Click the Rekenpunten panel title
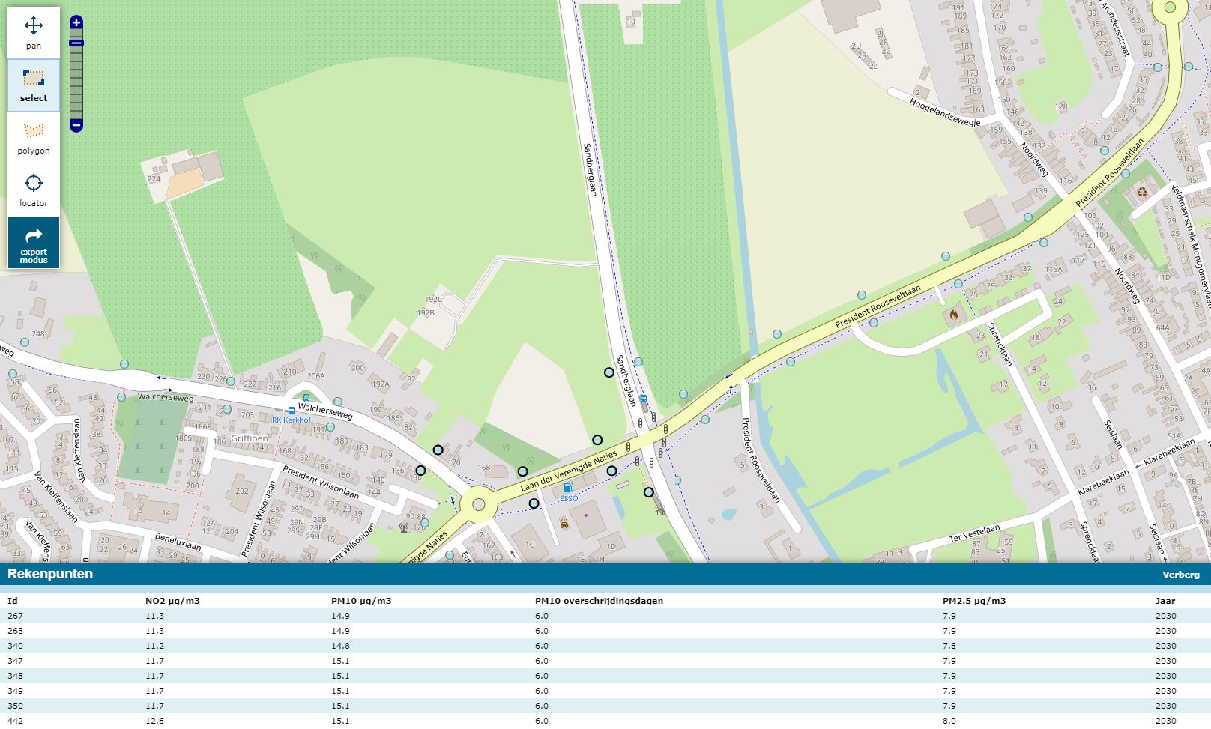The image size is (1211, 729). click(50, 575)
